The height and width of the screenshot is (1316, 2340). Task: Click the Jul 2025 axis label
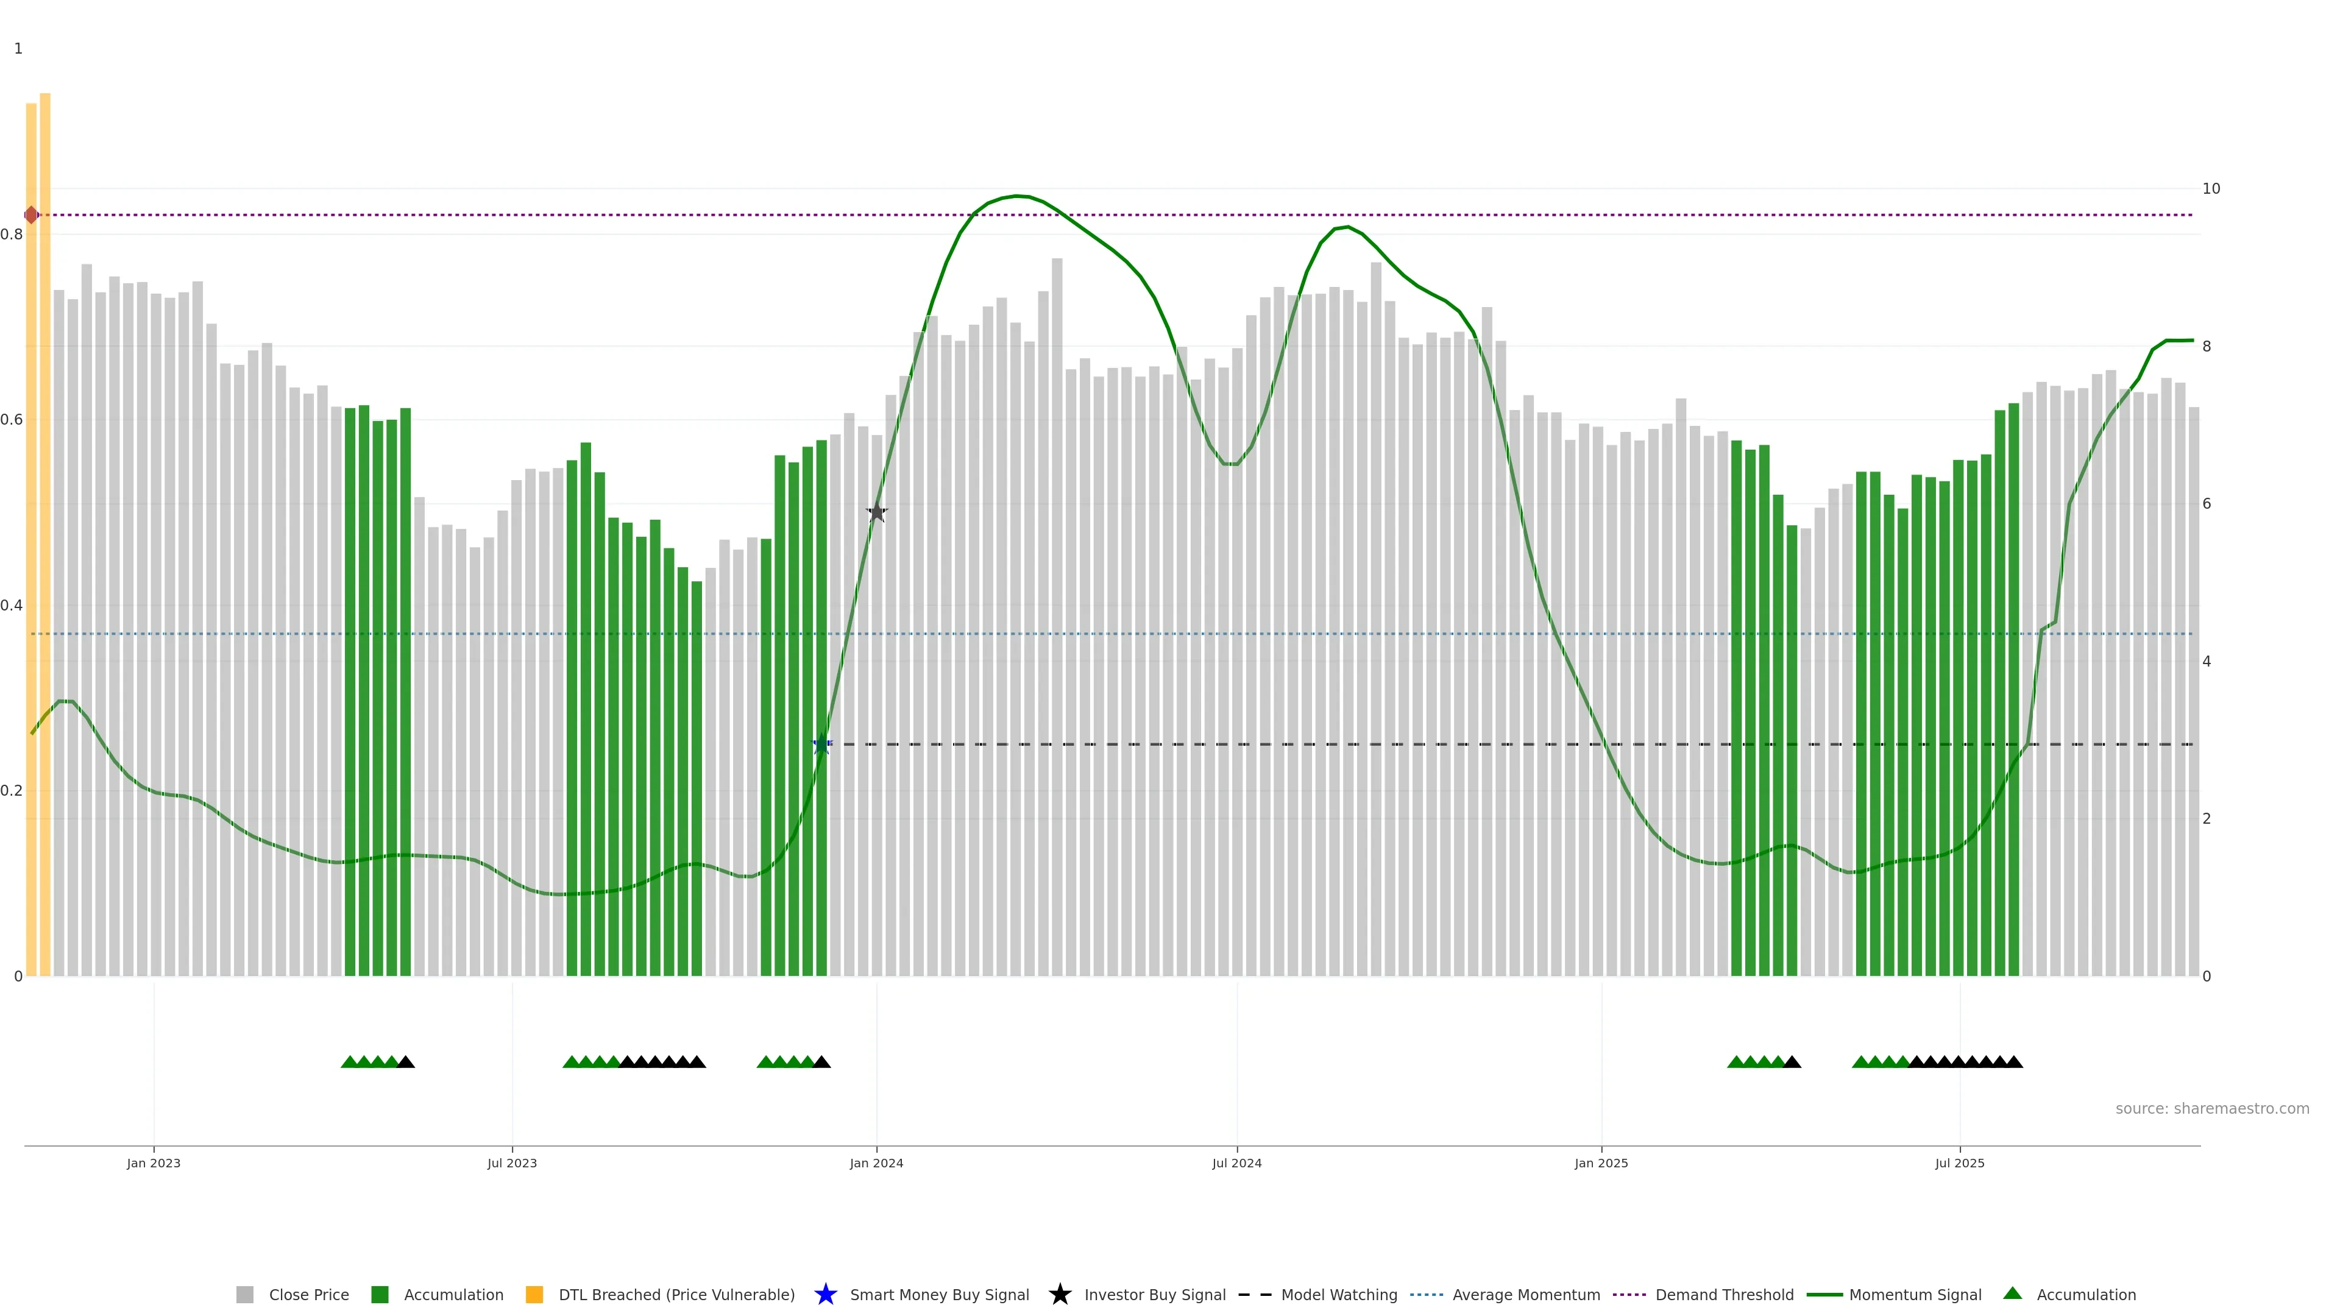tap(1959, 1162)
